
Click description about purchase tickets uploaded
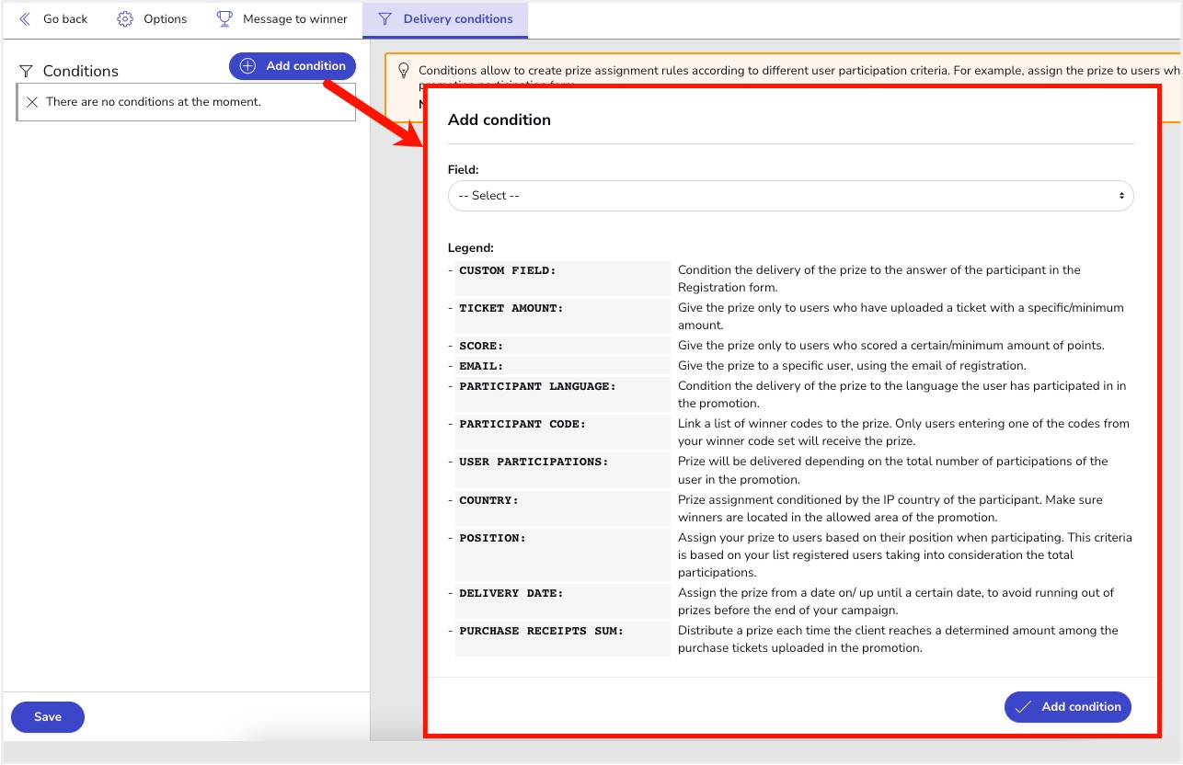click(899, 639)
